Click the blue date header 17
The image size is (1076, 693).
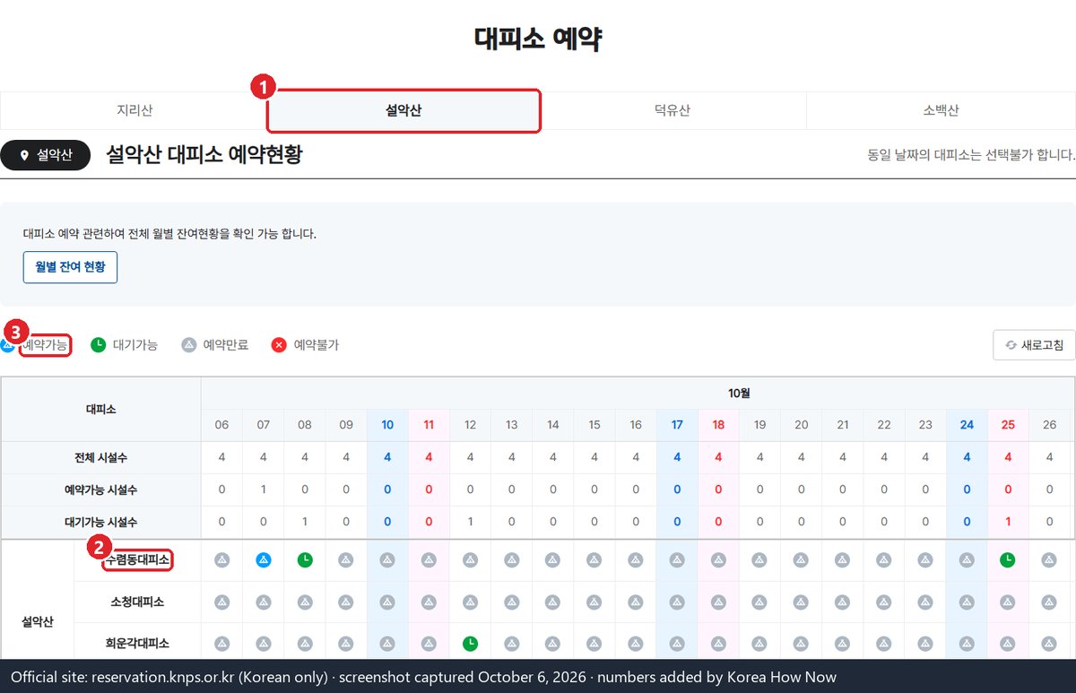click(x=677, y=425)
